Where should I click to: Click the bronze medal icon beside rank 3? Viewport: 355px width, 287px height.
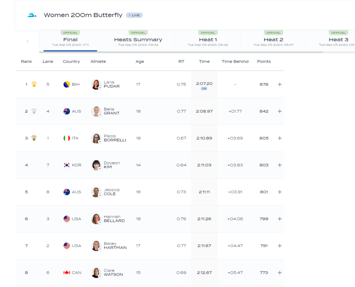click(34, 138)
